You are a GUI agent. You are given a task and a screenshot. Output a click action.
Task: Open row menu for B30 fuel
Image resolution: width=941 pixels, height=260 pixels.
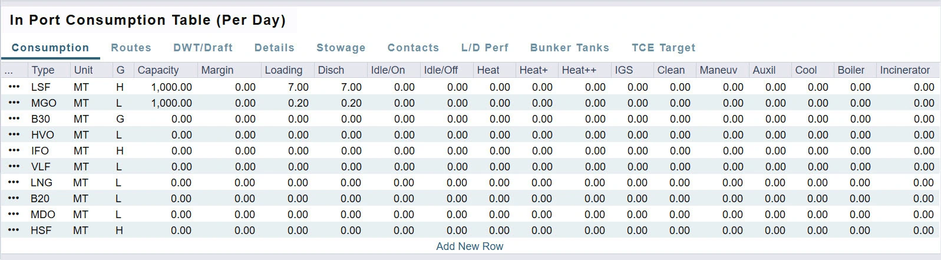coord(14,119)
